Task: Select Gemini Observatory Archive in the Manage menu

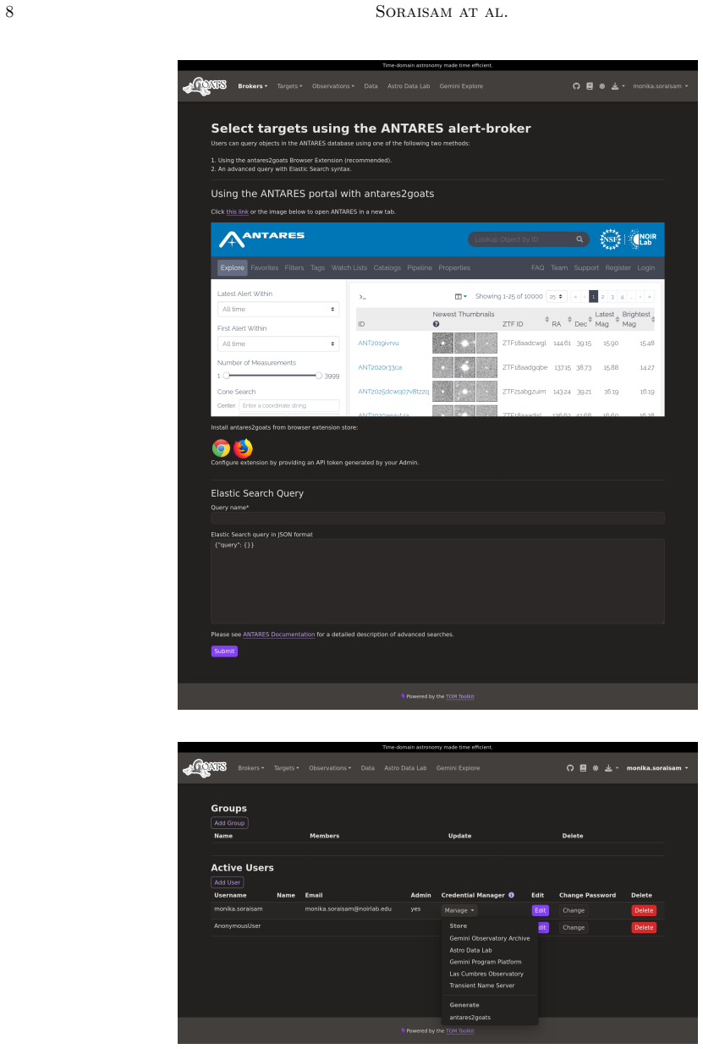Action: point(490,938)
